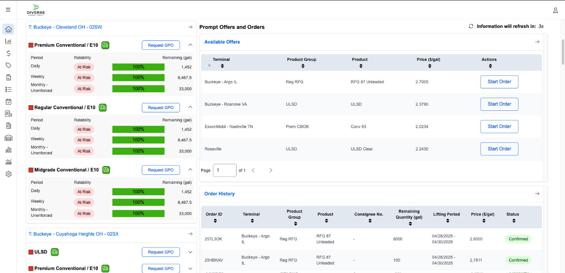Click the truck icon beside ULSD
565x273 pixels.
pos(55,252)
